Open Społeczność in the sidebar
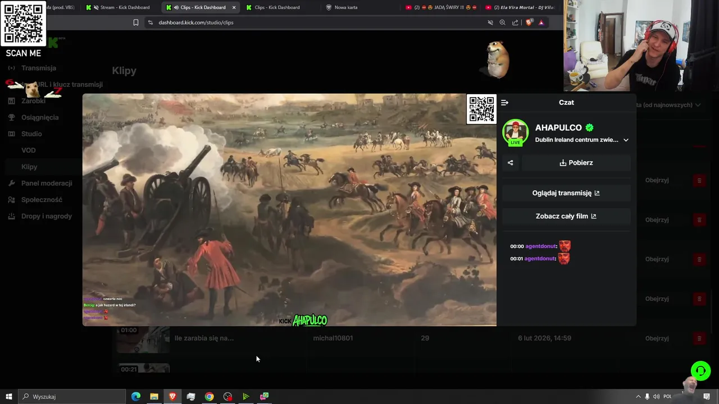Image resolution: width=719 pixels, height=404 pixels. pyautogui.click(x=42, y=200)
